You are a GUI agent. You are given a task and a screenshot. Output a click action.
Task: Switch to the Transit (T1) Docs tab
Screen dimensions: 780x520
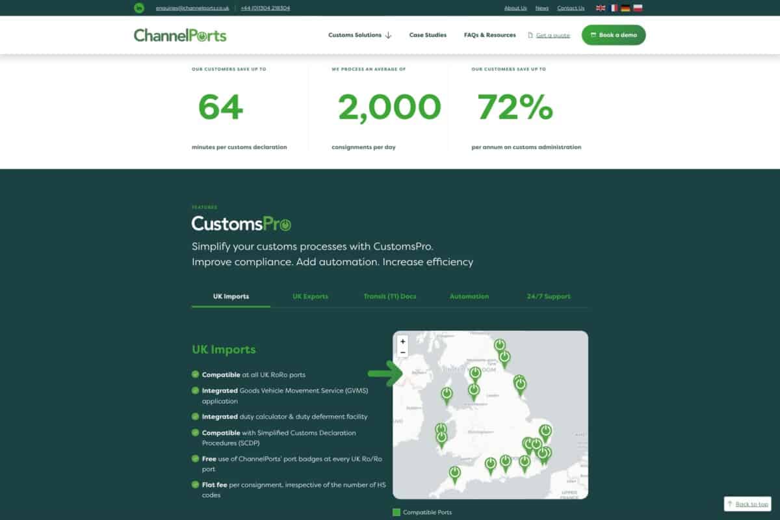coord(390,296)
